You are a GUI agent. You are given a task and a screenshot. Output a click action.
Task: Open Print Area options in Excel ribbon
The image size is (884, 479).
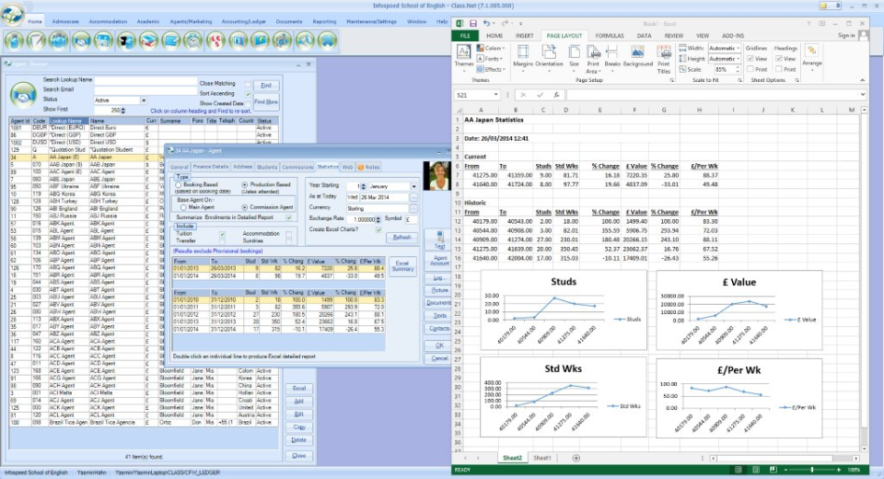pyautogui.click(x=593, y=59)
